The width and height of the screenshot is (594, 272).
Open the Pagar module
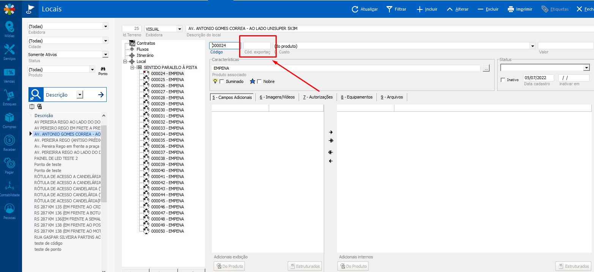click(x=9, y=166)
